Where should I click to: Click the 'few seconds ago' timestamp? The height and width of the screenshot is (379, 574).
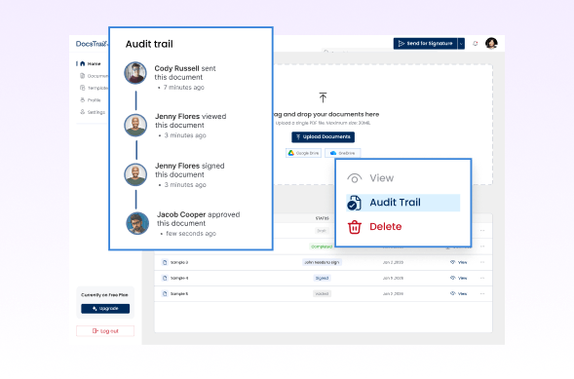(x=191, y=234)
